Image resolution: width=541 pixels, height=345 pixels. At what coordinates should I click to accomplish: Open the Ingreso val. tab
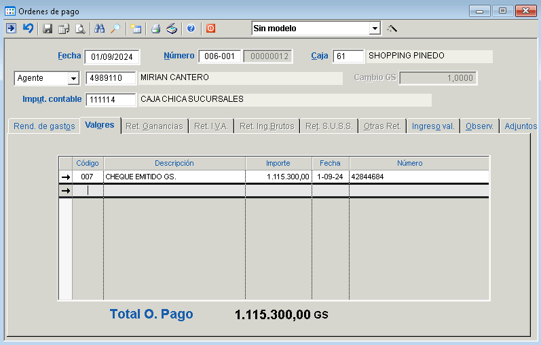pos(433,126)
